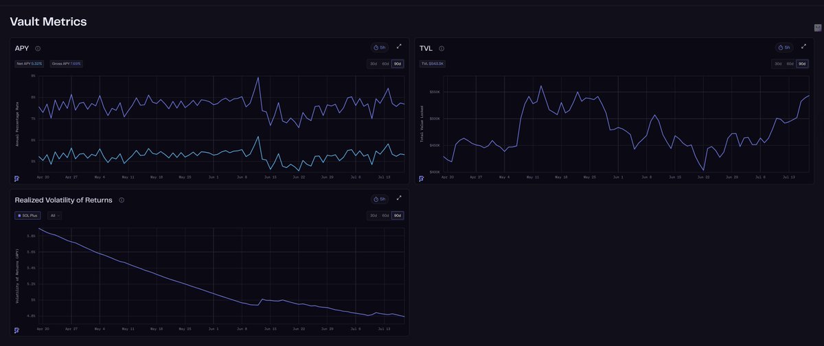Click the logo in Volatility chart corner

17,330
